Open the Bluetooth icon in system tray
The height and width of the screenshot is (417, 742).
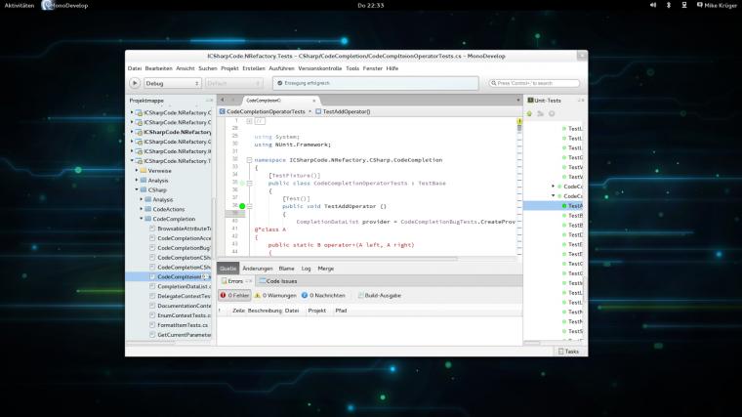[669, 5]
